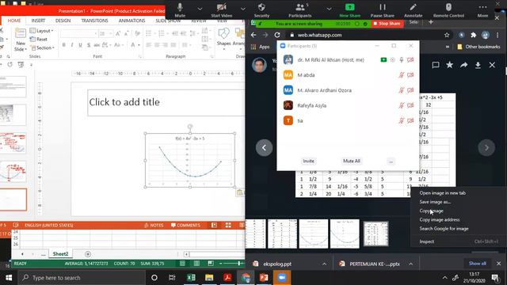Pause Share in Zoom toolbar

pos(382,10)
